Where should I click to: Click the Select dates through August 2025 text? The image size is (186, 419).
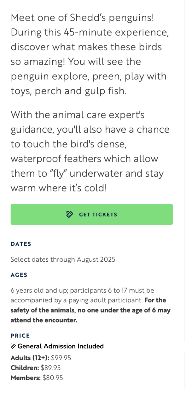(x=63, y=260)
